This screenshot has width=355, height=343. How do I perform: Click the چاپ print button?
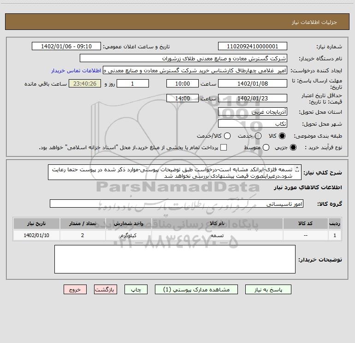click(x=136, y=290)
